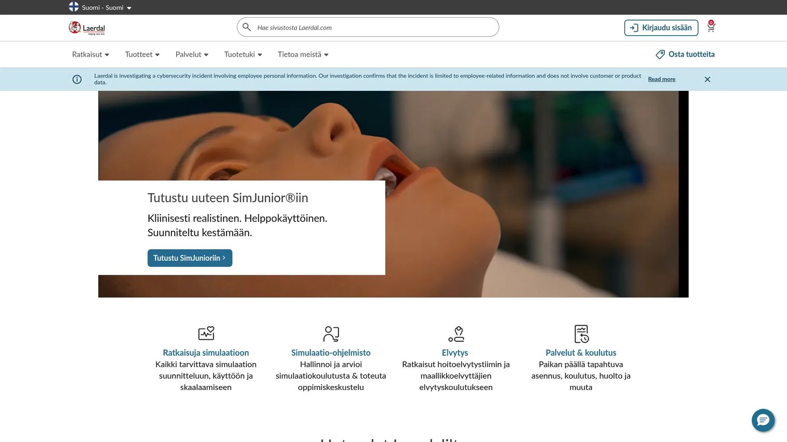Open the chat widget button
The image size is (787, 442).
coord(763,420)
